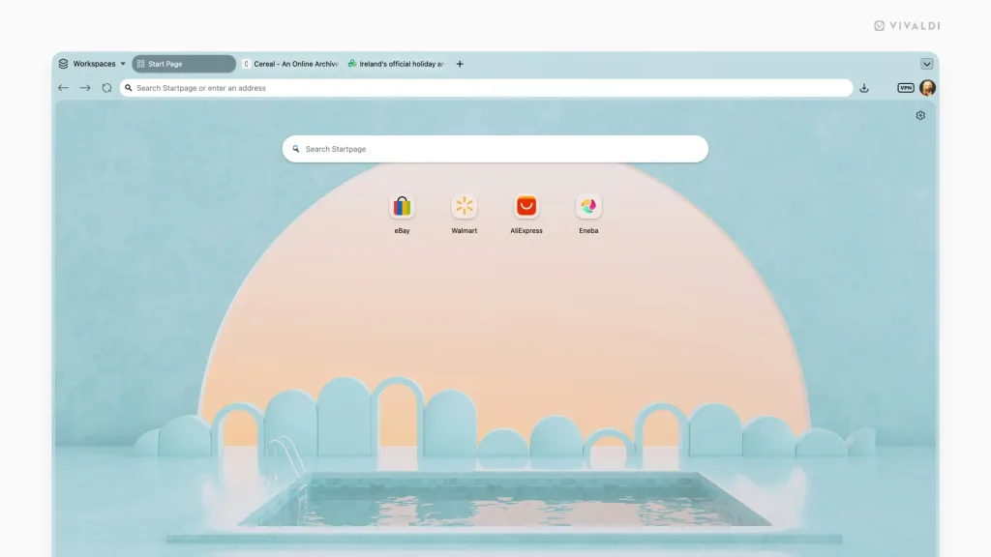Viewport: 991px width, 557px height.
Task: Go back with the back arrow
Action: (63, 88)
